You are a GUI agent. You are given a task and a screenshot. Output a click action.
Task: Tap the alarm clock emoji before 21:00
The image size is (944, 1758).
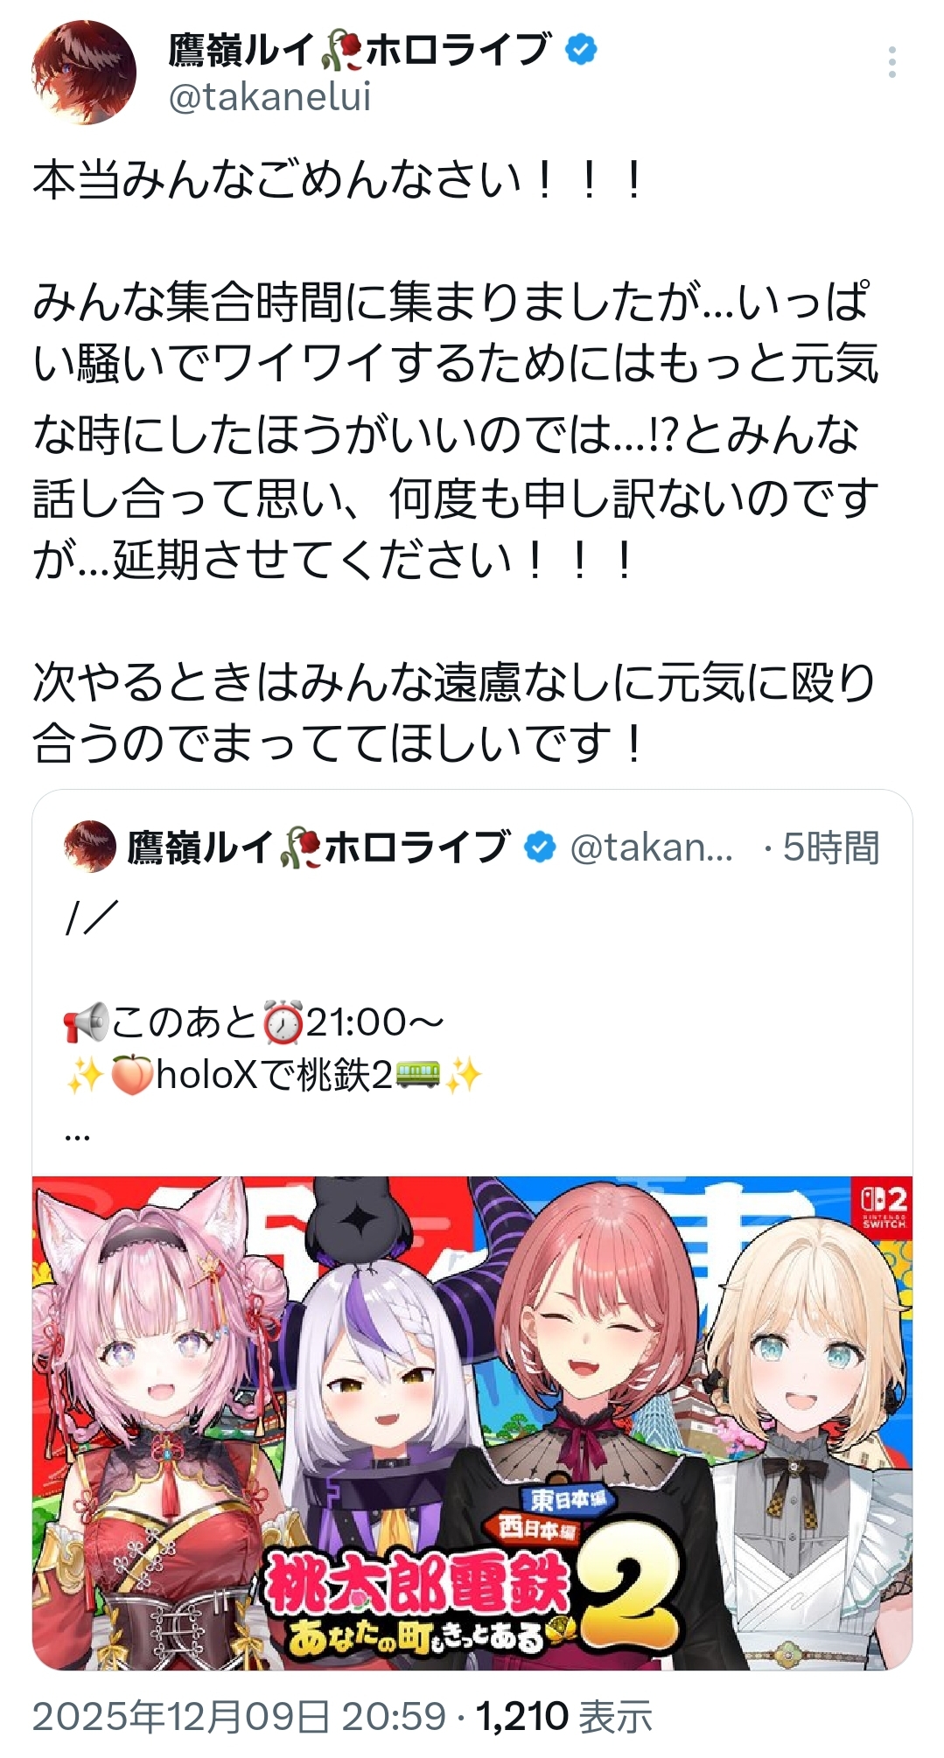(283, 1022)
